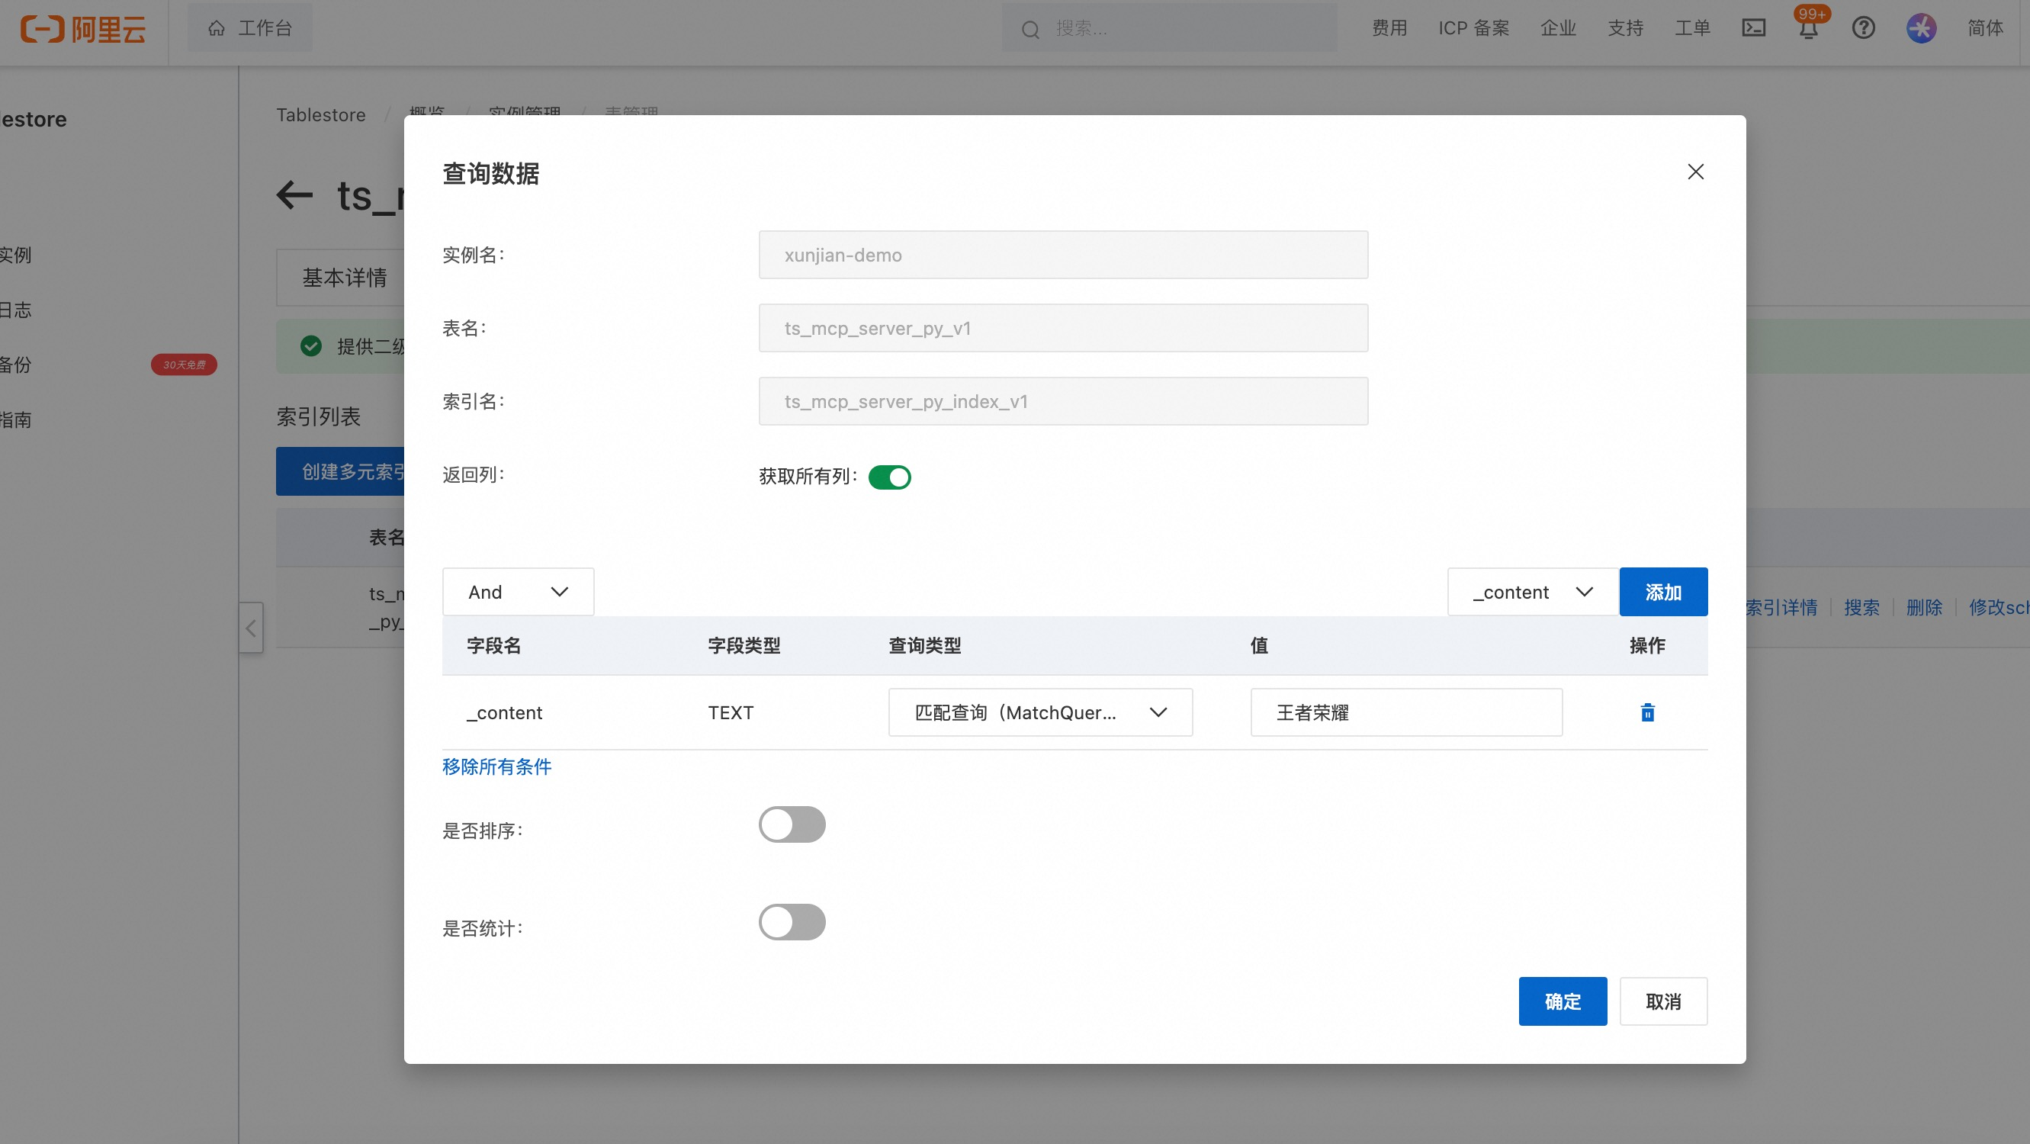Disable the 获取所有列 toggle
The height and width of the screenshot is (1144, 2030).
tap(890, 477)
